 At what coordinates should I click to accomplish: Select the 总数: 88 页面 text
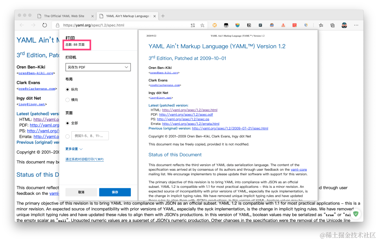[x=75, y=44]
